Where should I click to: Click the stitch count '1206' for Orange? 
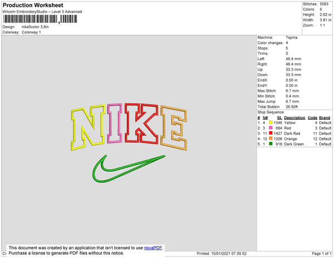tap(278, 138)
